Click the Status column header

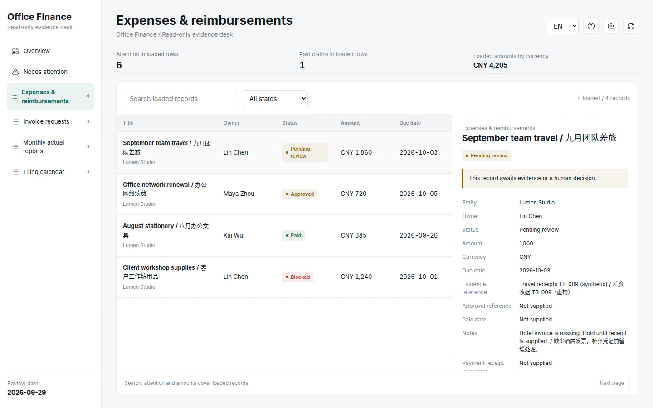pyautogui.click(x=290, y=123)
